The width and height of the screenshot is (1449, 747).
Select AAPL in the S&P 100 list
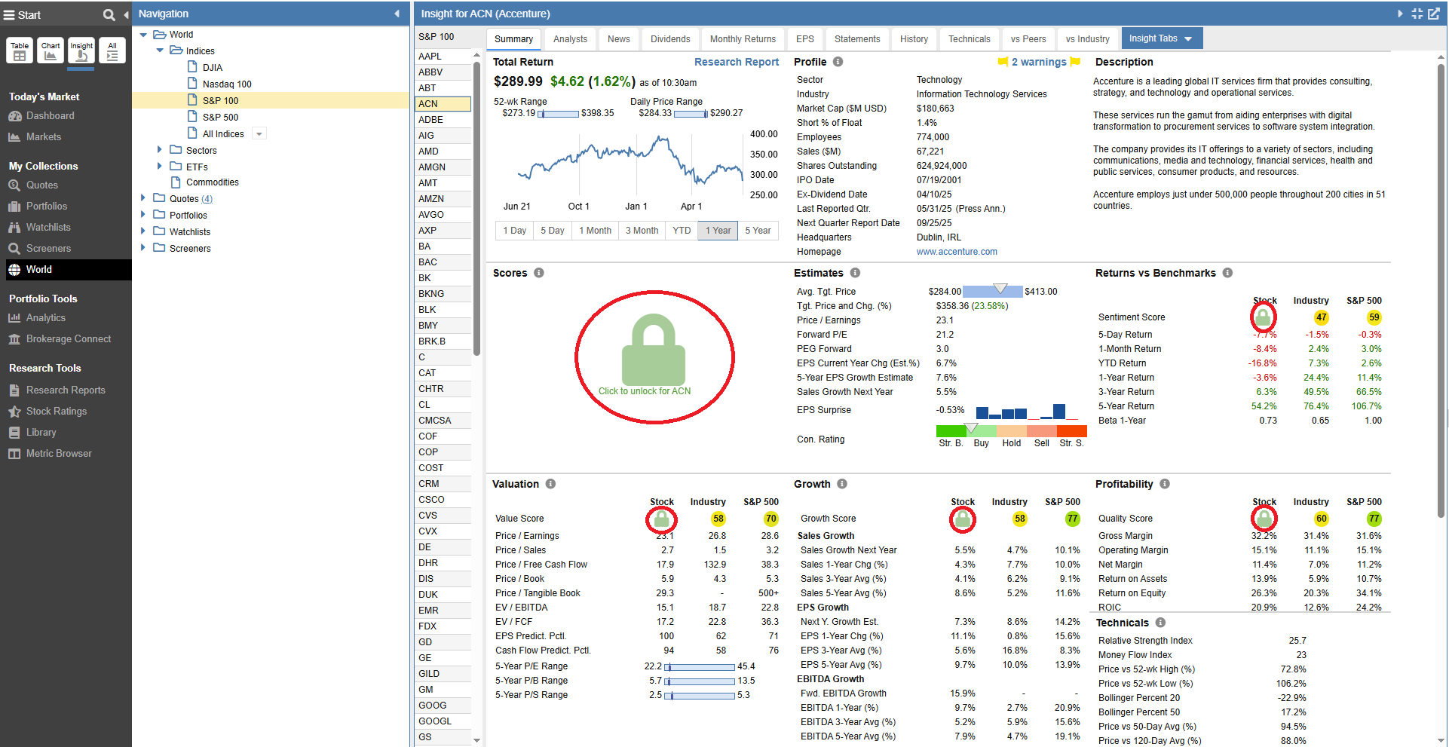(x=443, y=57)
